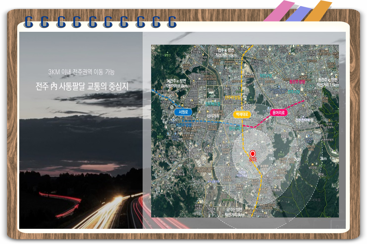Viewport: 367px width, 244px height.
Task: Click the 2km radius label
Action: 297,159
